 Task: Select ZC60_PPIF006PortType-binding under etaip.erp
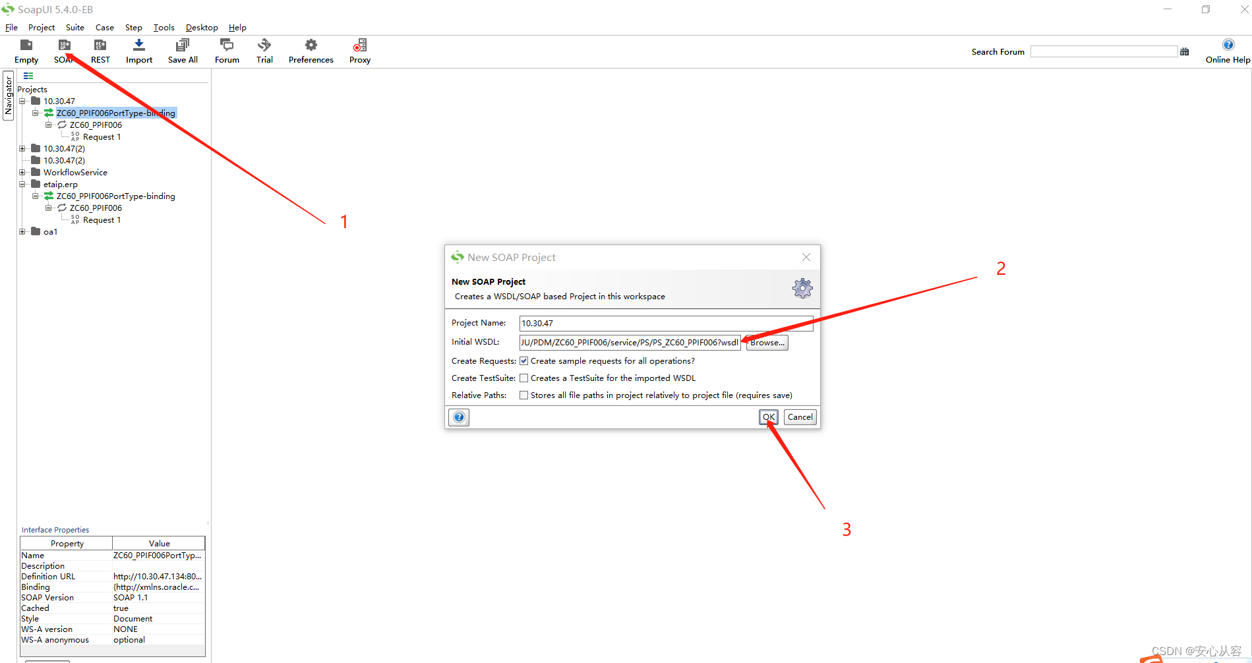pyautogui.click(x=116, y=196)
